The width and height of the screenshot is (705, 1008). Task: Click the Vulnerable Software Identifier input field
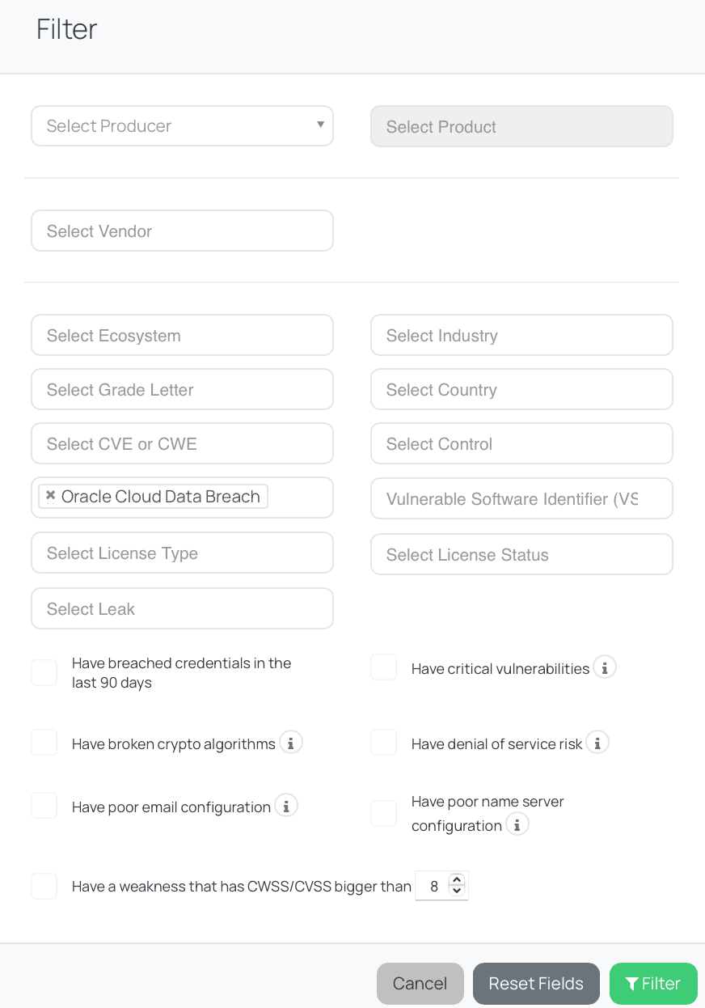tap(521, 499)
